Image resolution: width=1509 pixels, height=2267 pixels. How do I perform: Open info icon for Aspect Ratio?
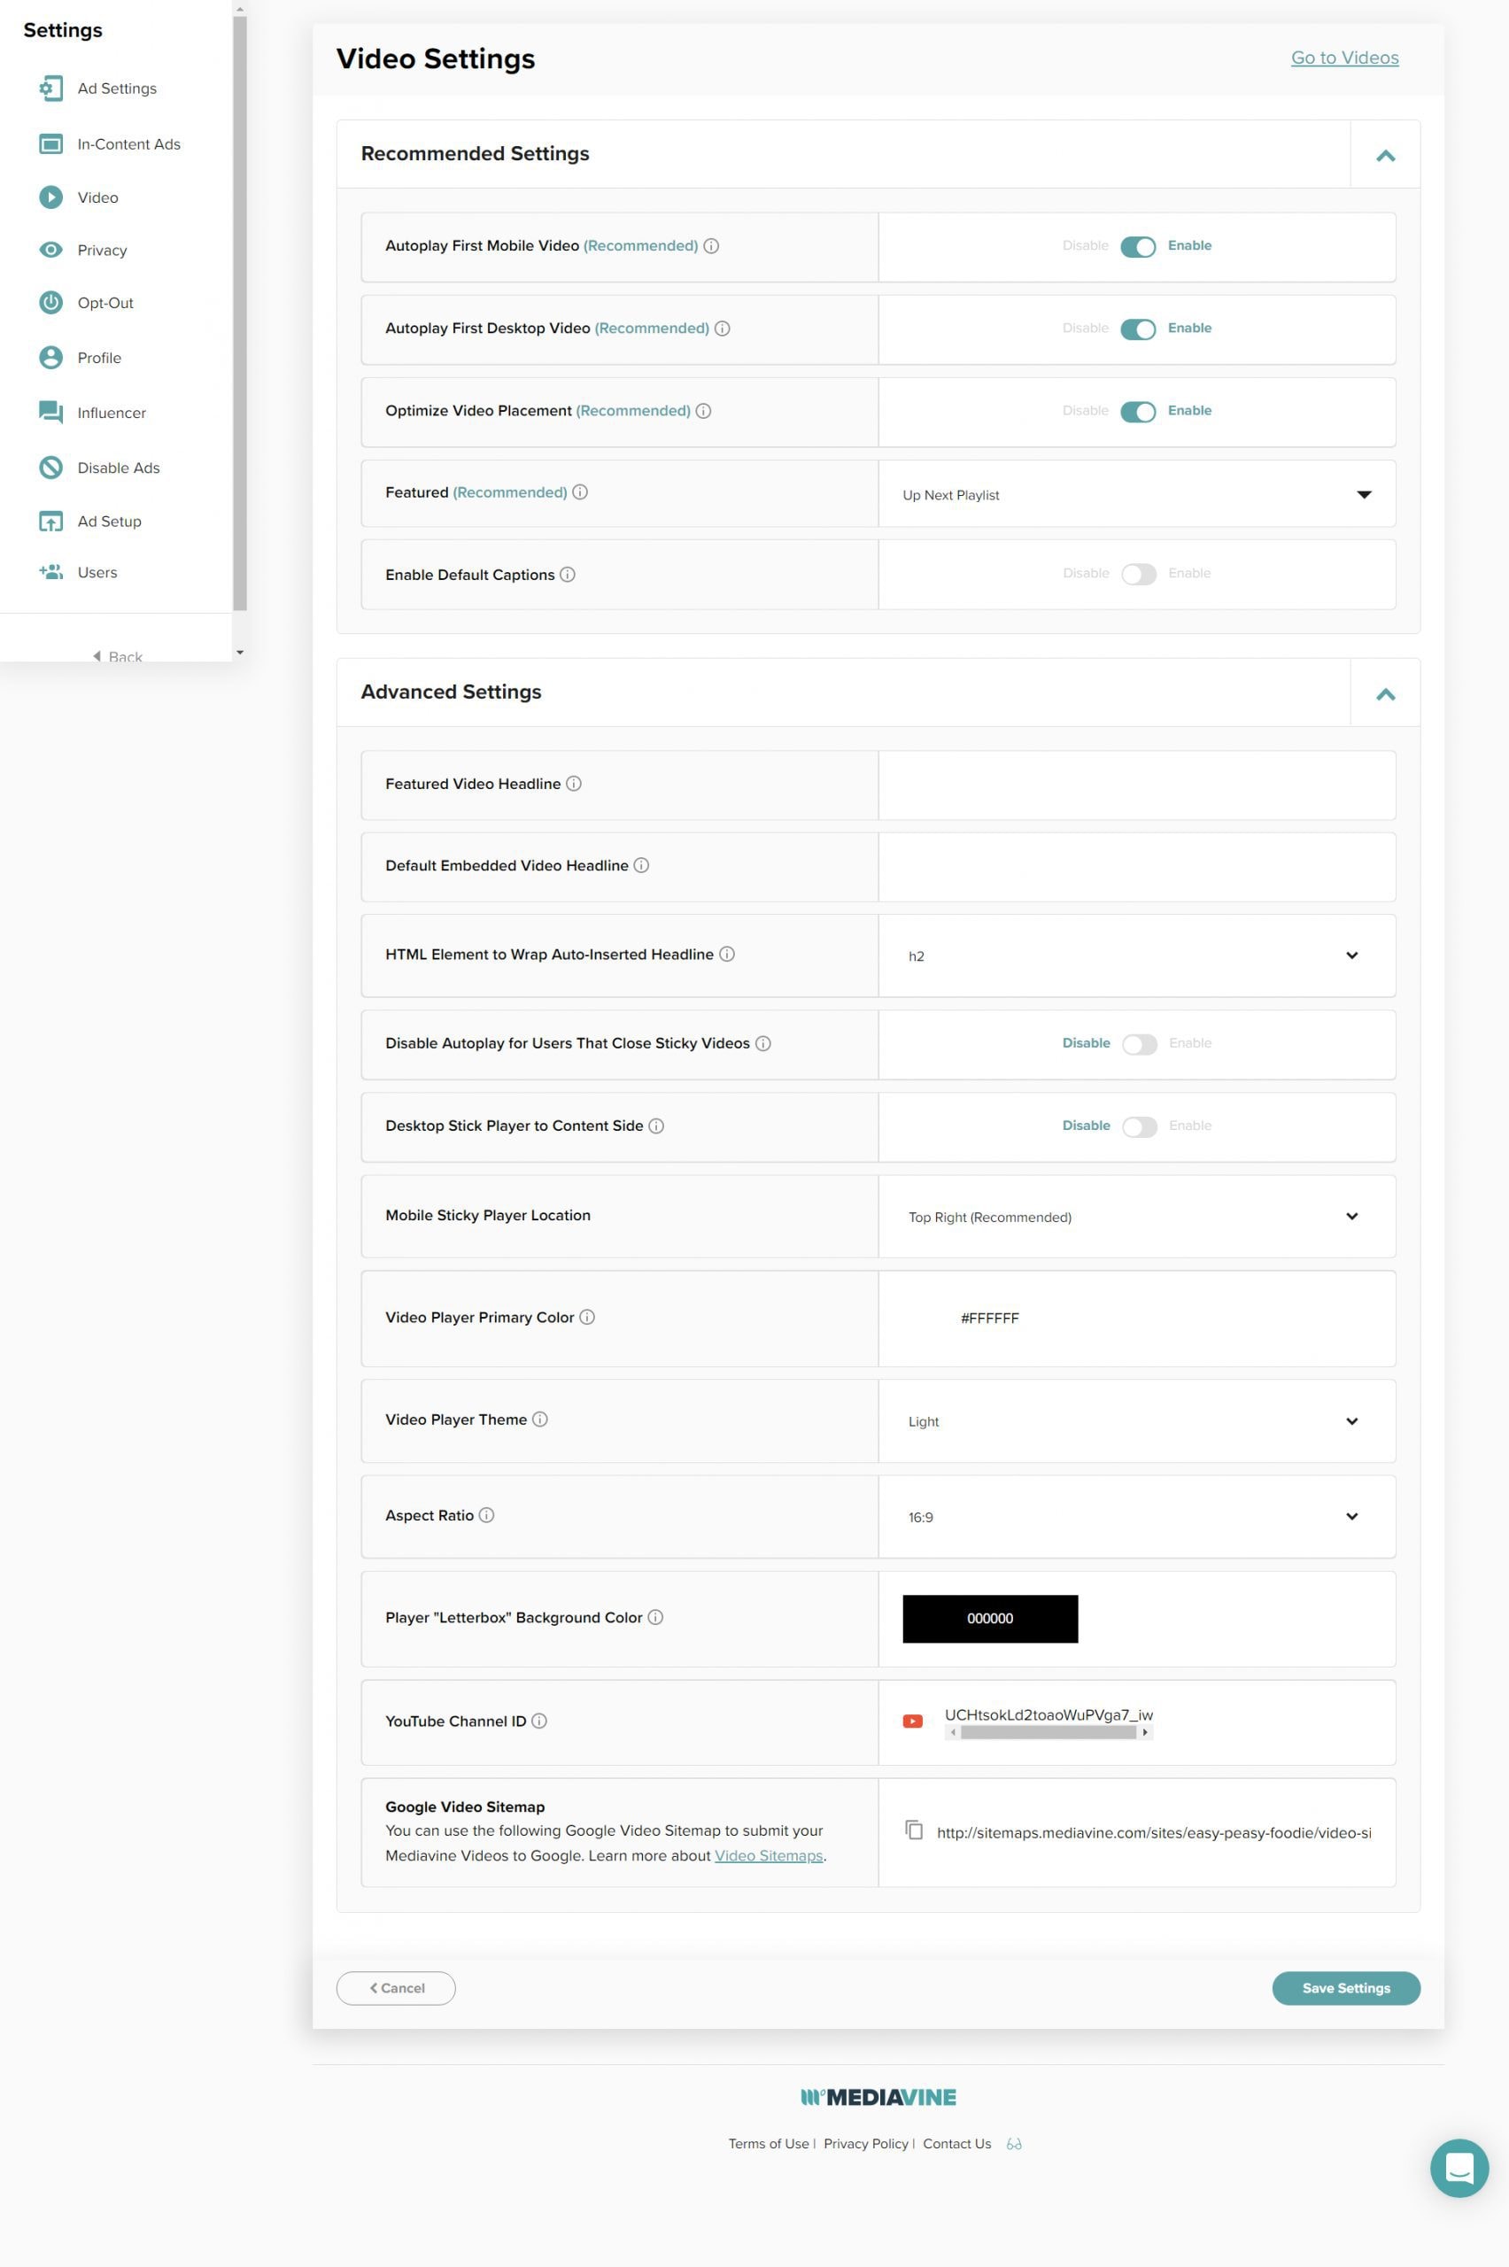click(x=487, y=1515)
